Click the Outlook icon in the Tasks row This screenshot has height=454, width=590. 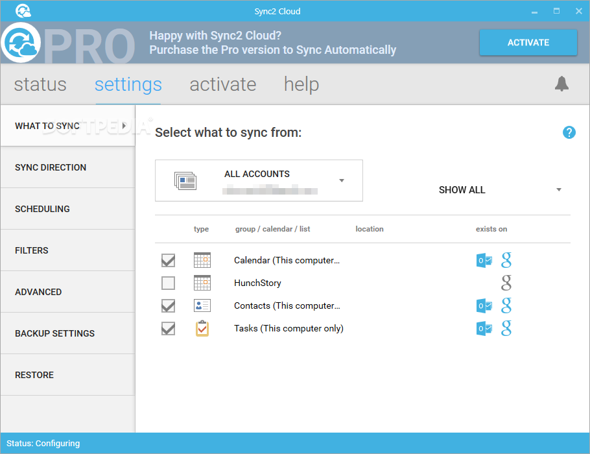(484, 329)
